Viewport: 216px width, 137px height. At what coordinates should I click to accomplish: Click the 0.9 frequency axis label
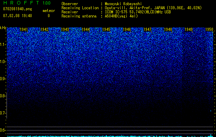(x=3, y=79)
